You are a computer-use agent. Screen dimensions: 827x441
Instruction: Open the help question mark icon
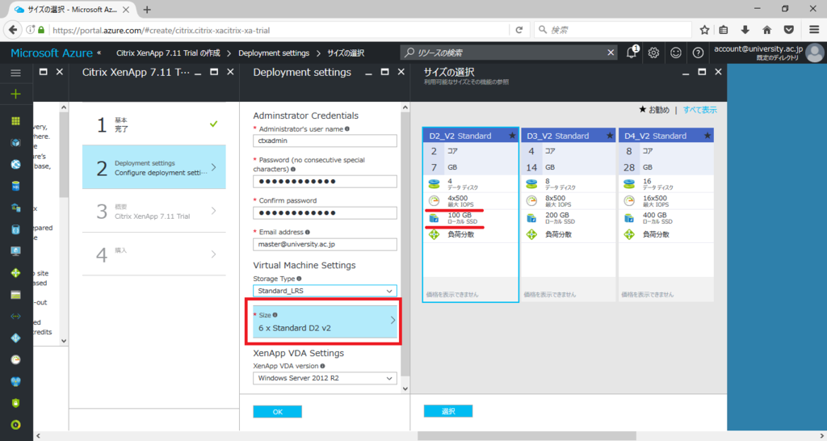698,52
